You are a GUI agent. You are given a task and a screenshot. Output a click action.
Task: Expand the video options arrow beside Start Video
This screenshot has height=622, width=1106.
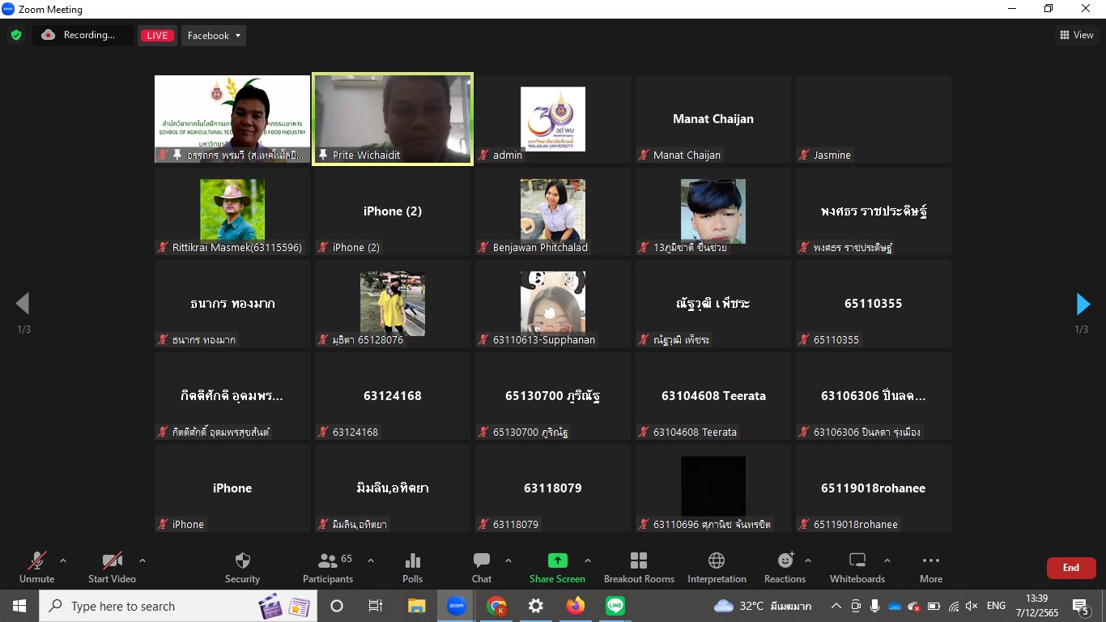(x=143, y=560)
